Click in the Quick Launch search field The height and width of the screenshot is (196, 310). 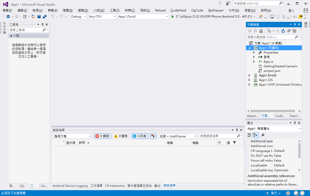click(x=258, y=4)
